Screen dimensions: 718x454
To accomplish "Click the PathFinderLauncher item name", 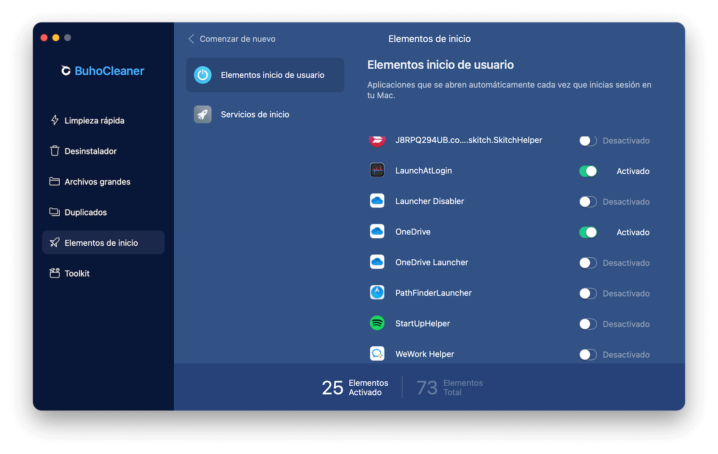I will point(433,293).
